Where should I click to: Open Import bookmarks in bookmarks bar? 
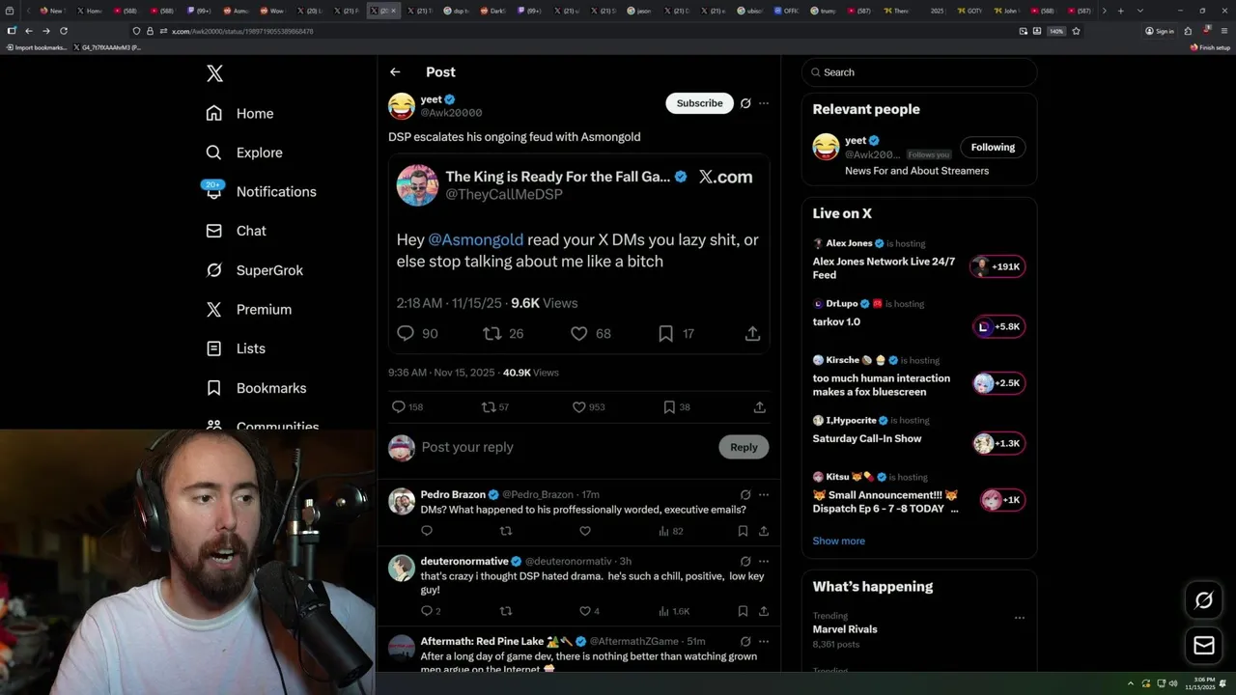37,47
